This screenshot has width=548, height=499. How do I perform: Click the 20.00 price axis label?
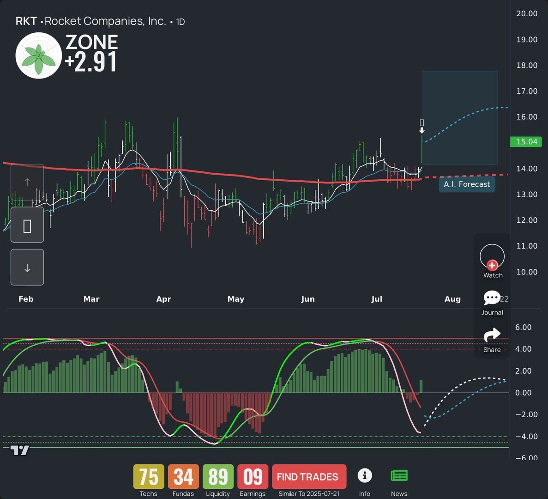(527, 14)
